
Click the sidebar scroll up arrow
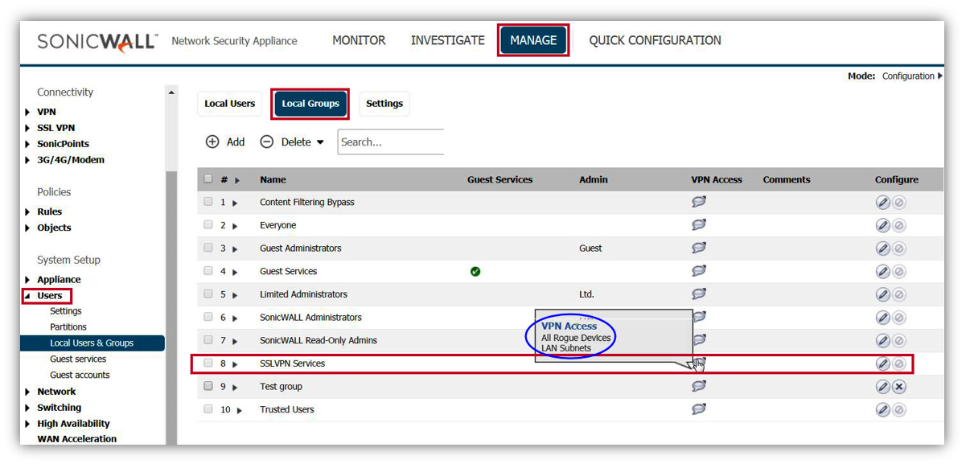[x=171, y=92]
